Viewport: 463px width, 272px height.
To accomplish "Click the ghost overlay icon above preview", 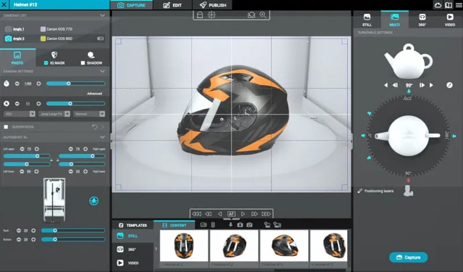I will click(200, 15).
